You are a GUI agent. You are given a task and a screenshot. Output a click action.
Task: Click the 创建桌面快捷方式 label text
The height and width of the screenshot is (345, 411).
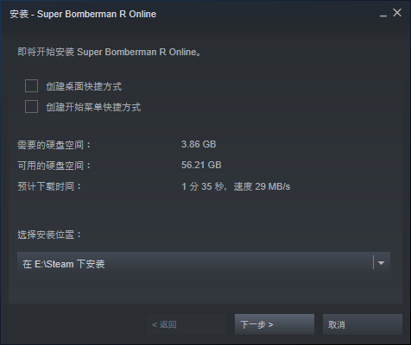[84, 86]
